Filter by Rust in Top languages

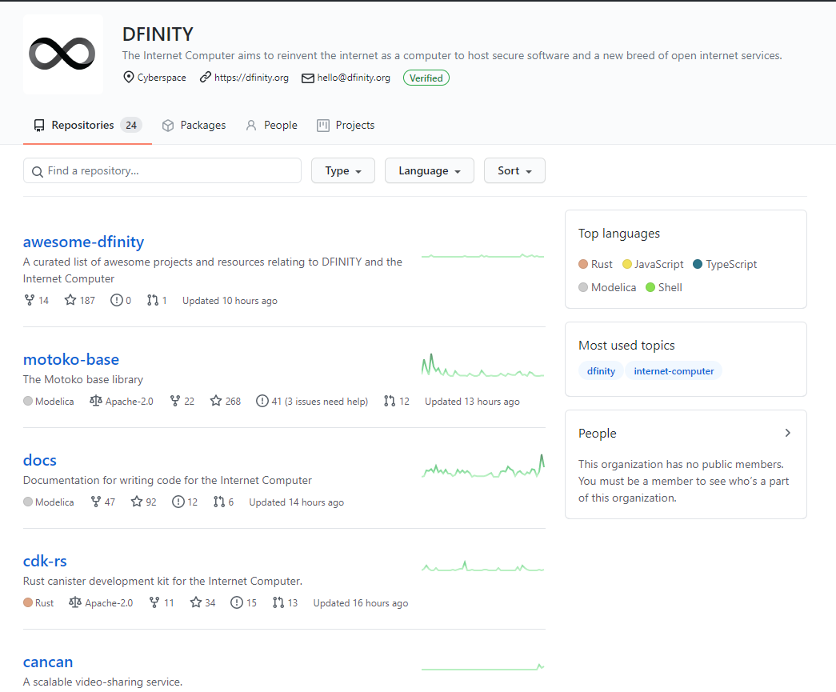coord(595,264)
